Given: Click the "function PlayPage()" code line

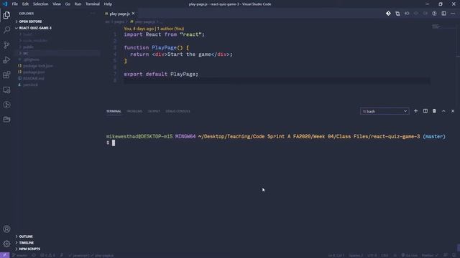Looking at the screenshot, I should tap(157, 48).
